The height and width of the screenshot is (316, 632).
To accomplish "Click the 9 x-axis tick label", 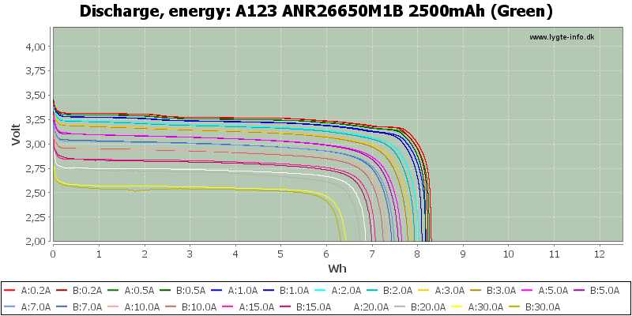I will click(x=463, y=254).
